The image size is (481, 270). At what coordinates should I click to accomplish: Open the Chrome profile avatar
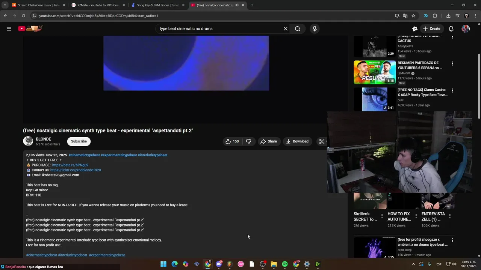coord(466,16)
